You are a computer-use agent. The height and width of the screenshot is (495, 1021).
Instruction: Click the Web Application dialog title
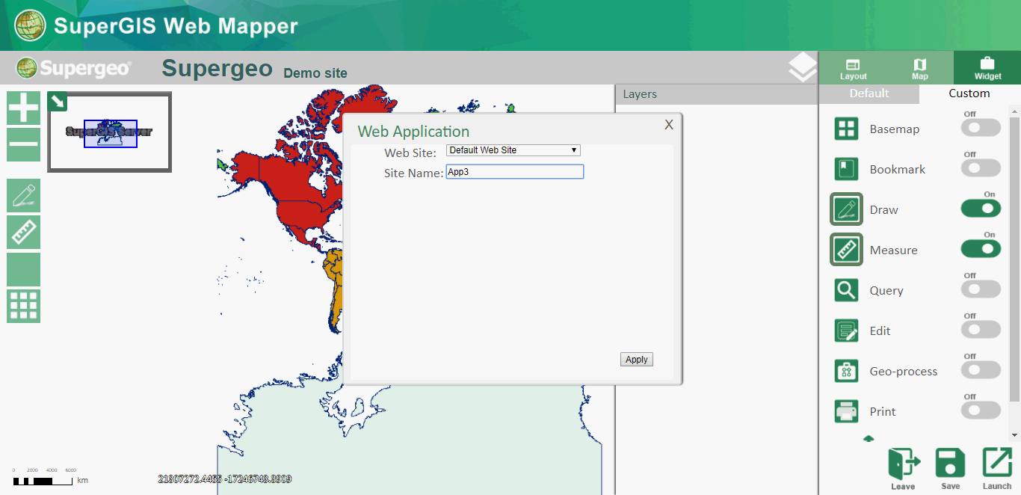413,132
